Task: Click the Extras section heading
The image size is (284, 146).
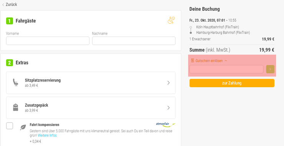Action: pos(22,63)
